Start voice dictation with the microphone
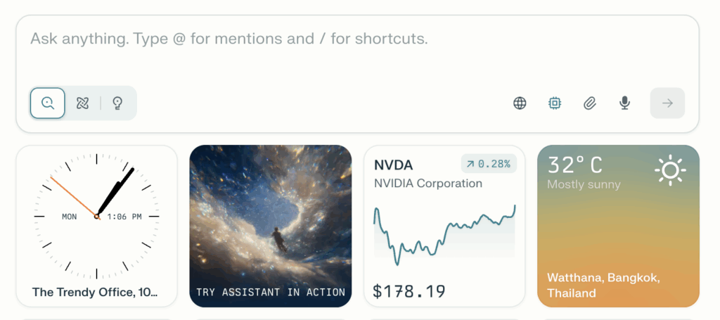720x320 pixels. point(624,103)
